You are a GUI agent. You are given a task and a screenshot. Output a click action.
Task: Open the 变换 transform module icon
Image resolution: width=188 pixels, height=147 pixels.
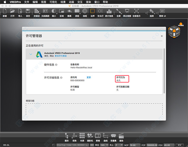click(x=74, y=136)
